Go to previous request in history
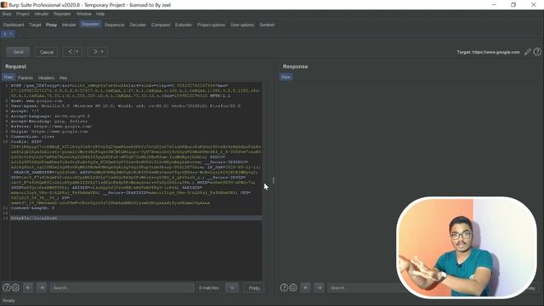 [x=70, y=52]
